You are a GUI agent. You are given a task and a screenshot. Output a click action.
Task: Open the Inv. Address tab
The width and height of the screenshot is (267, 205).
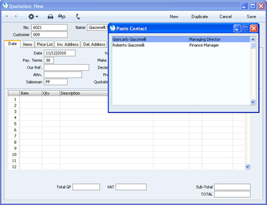click(x=68, y=44)
